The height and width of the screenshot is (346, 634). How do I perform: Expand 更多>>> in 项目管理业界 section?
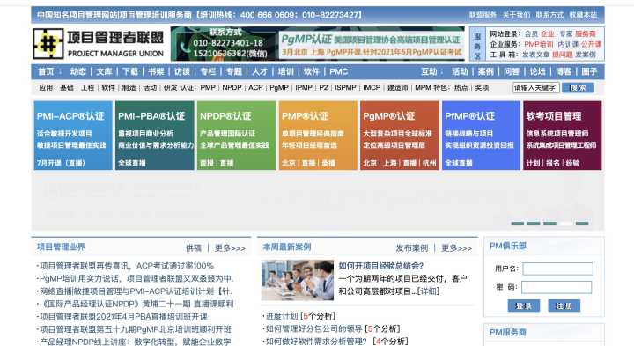coord(230,247)
